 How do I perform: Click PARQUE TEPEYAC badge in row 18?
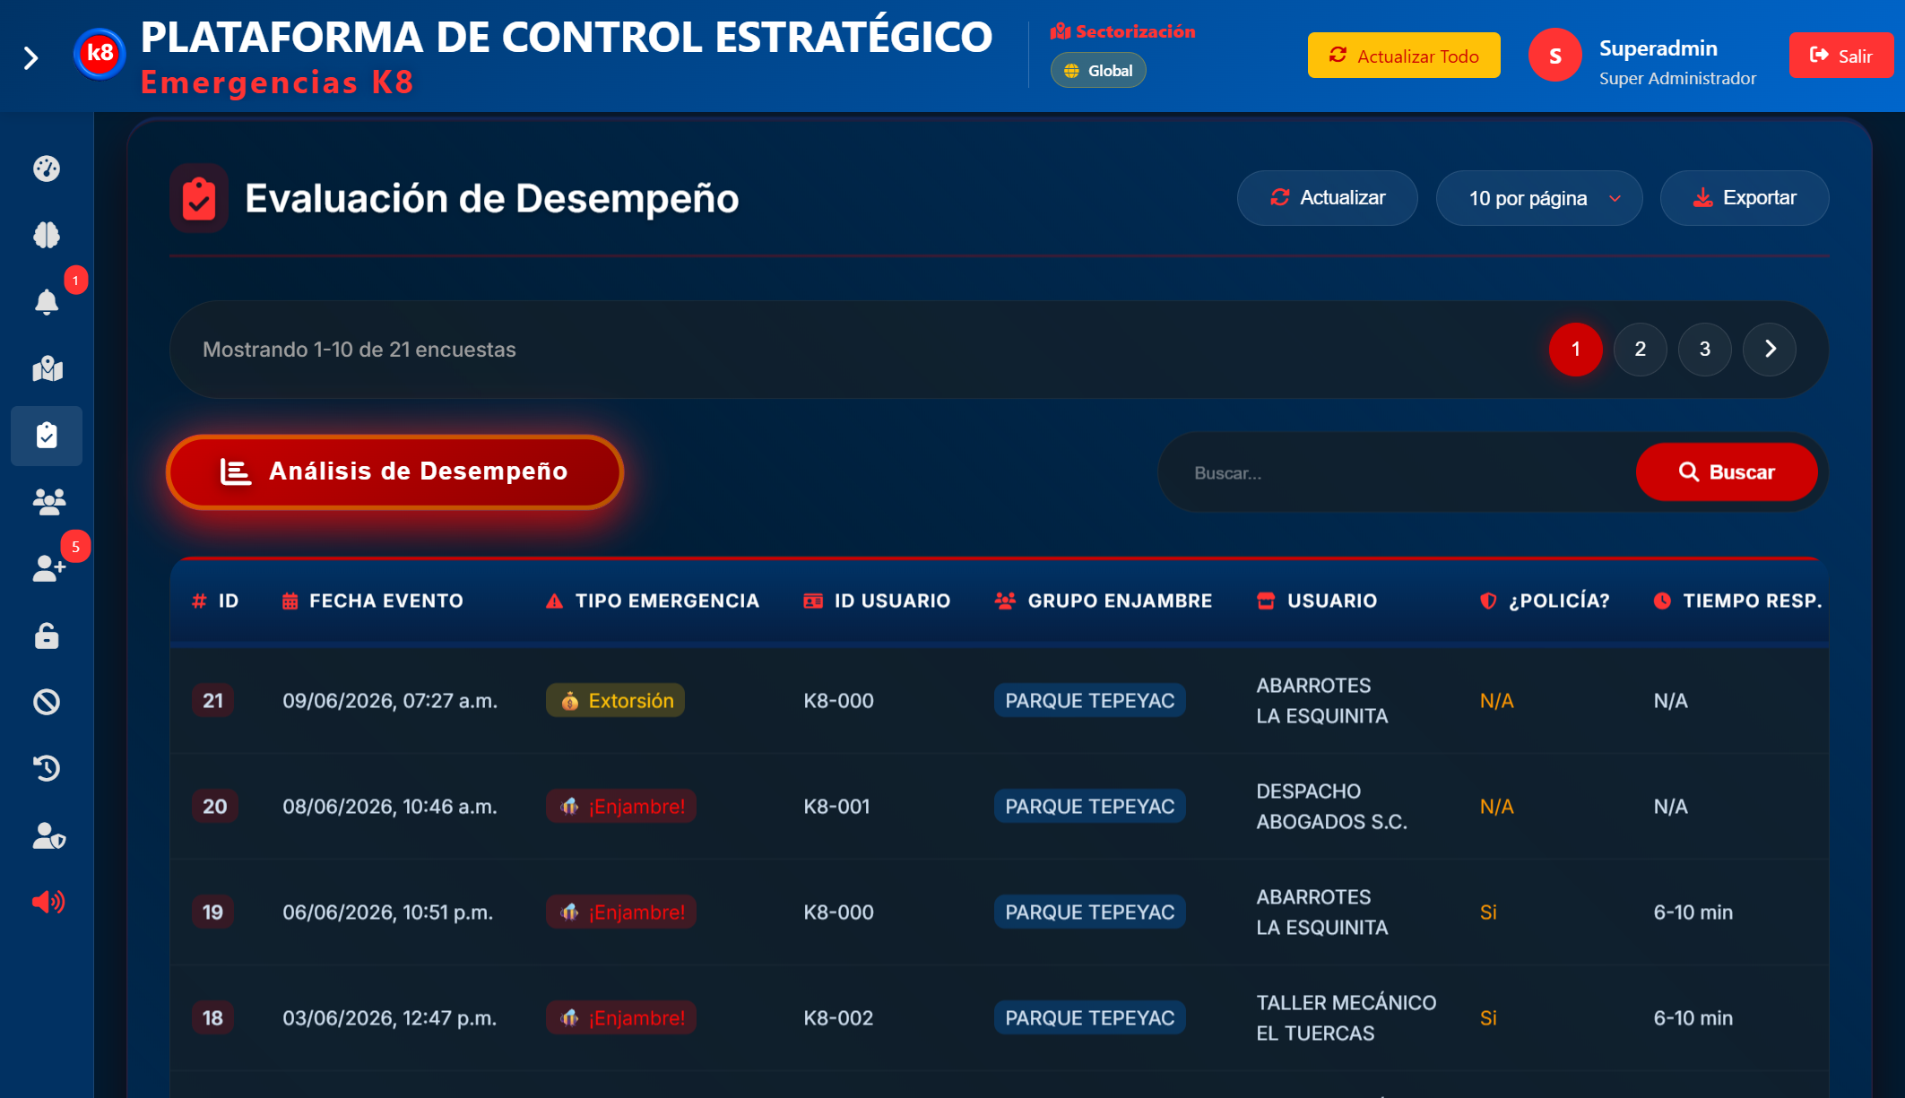1089,1018
